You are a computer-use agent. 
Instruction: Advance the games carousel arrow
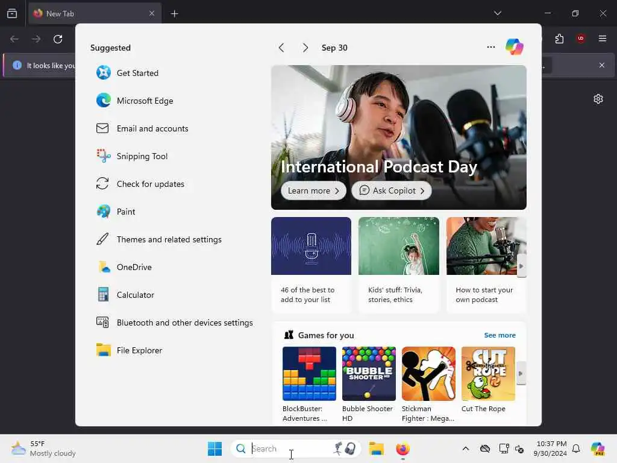(521, 373)
